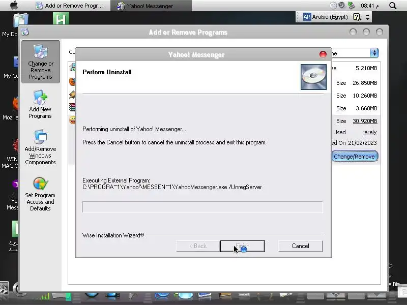Switch to Yahoo! Messenger taskbar item
Screen dimensions: 407x305
pos(151,6)
